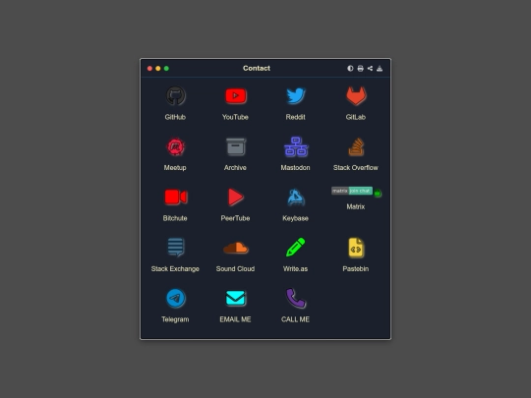The image size is (531, 398).
Task: Click the Mastodon text label
Action: 295,167
